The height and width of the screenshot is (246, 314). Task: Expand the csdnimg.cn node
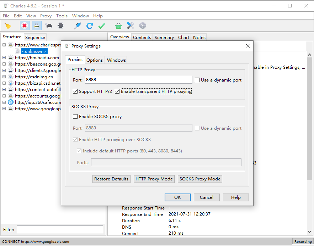pos(4,77)
